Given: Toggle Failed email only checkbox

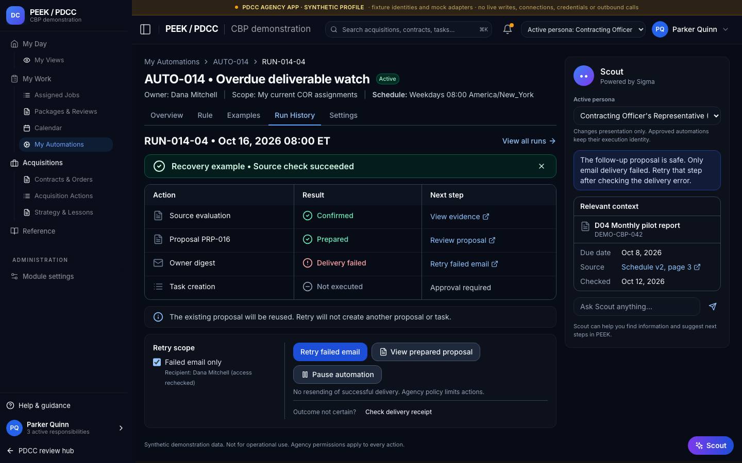Looking at the screenshot, I should (x=157, y=362).
